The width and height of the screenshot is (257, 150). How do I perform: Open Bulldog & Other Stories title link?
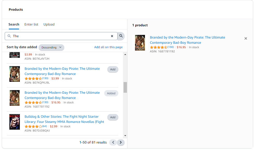(62, 117)
